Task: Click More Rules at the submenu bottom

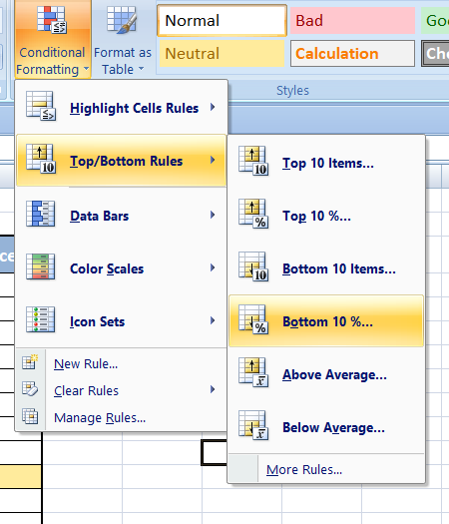Action: (304, 469)
